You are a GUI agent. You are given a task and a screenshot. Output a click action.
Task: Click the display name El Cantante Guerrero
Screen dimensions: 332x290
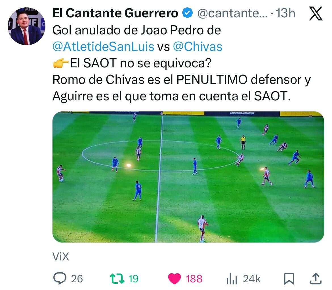tap(115, 13)
